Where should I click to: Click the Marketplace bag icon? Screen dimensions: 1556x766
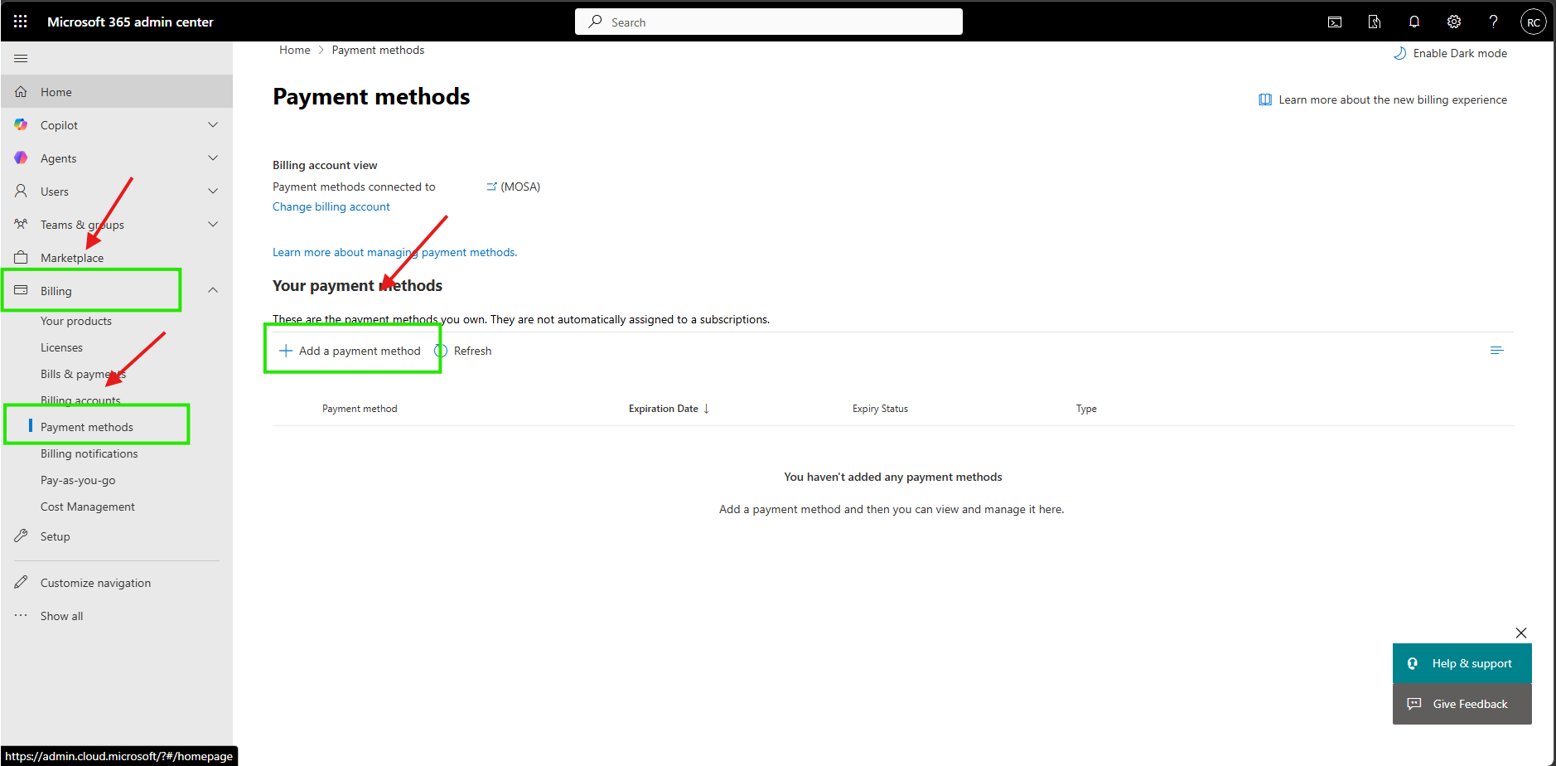coord(21,257)
